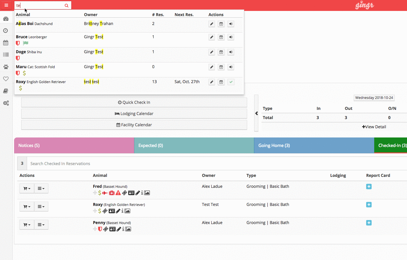This screenshot has width=407, height=260.
Task: Switch to Notices (5) tab
Action: (74, 146)
